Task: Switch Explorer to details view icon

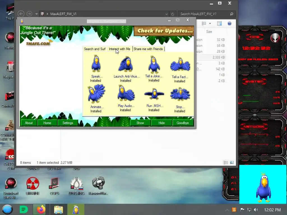Action: [x=226, y=163]
